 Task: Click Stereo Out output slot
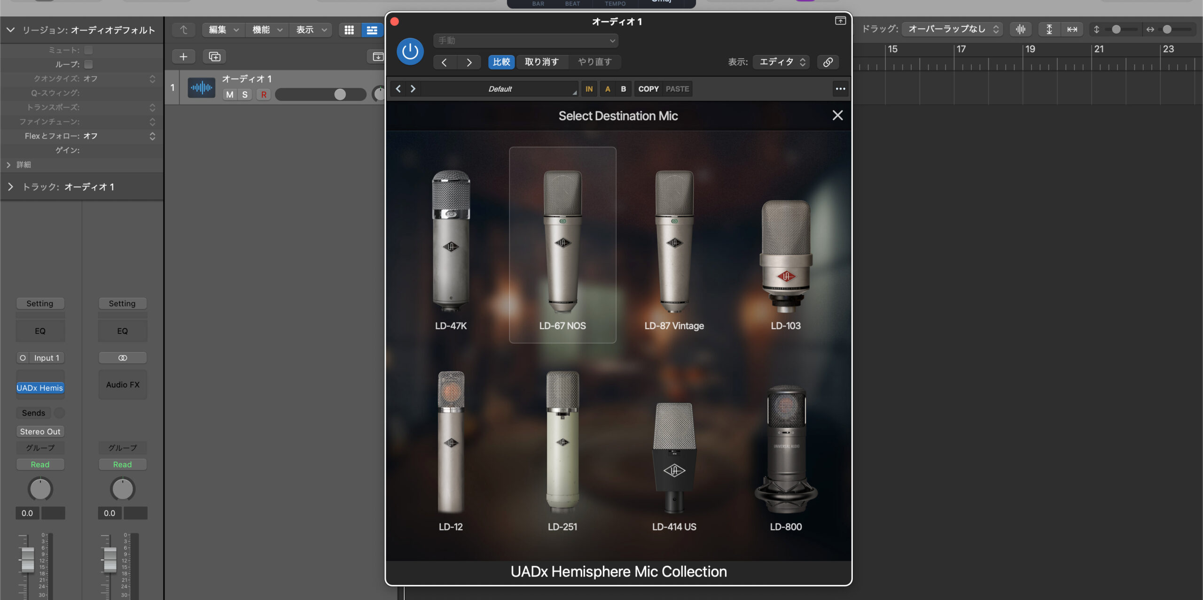point(40,431)
